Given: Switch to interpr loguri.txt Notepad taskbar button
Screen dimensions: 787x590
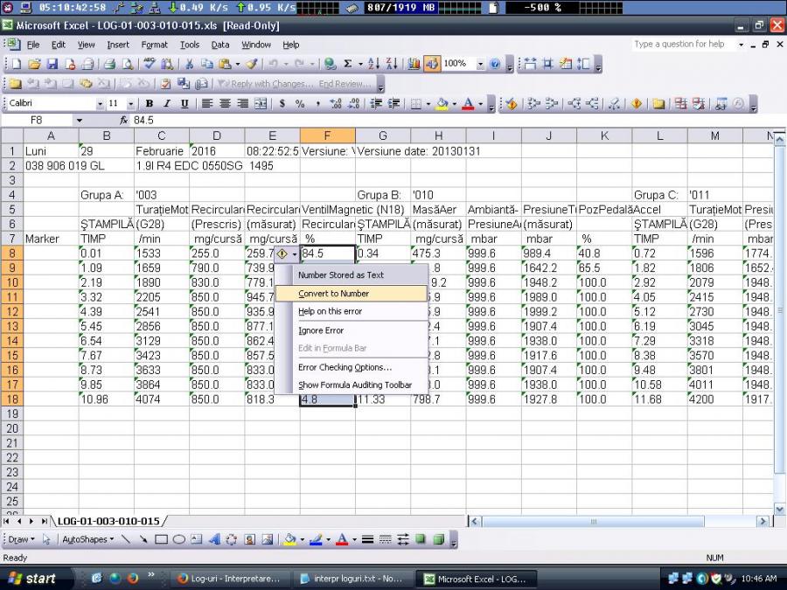Looking at the screenshot, I should (349, 578).
